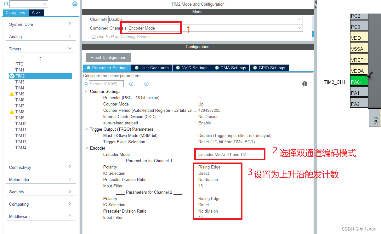Image resolution: width=381 pixels, height=234 pixels.
Task: Enable Use ETR as Clearing Source
Action: point(94,37)
